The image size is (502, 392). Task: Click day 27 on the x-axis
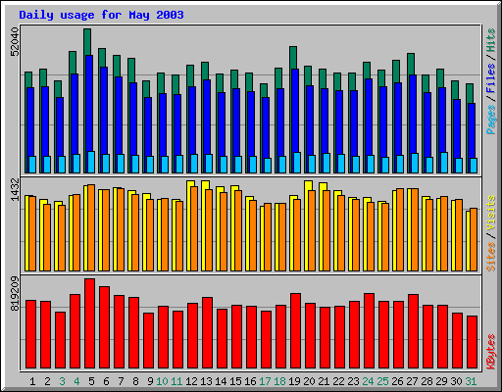412,381
